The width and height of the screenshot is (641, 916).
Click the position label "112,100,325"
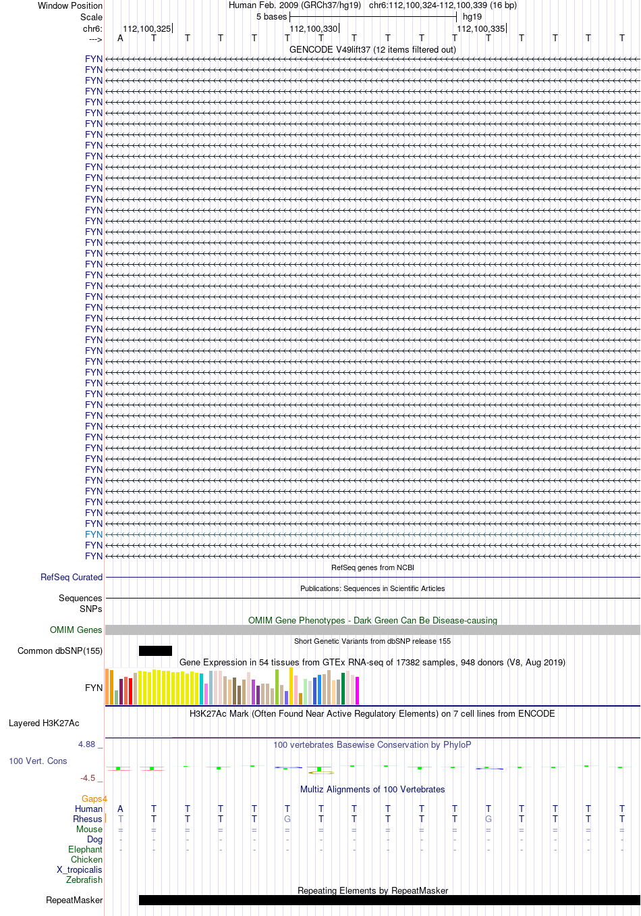[x=147, y=28]
